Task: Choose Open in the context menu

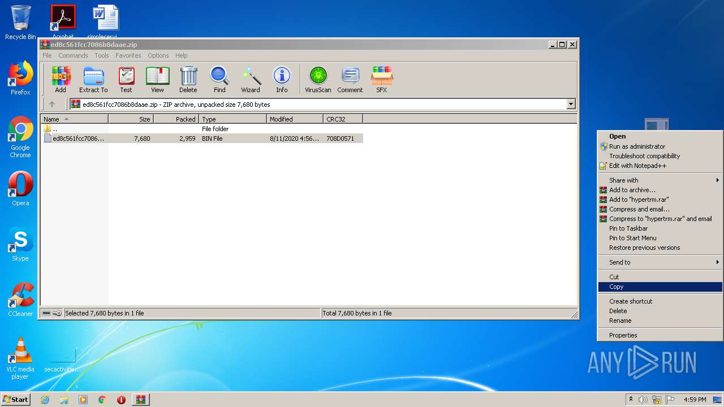Action: coord(660,136)
